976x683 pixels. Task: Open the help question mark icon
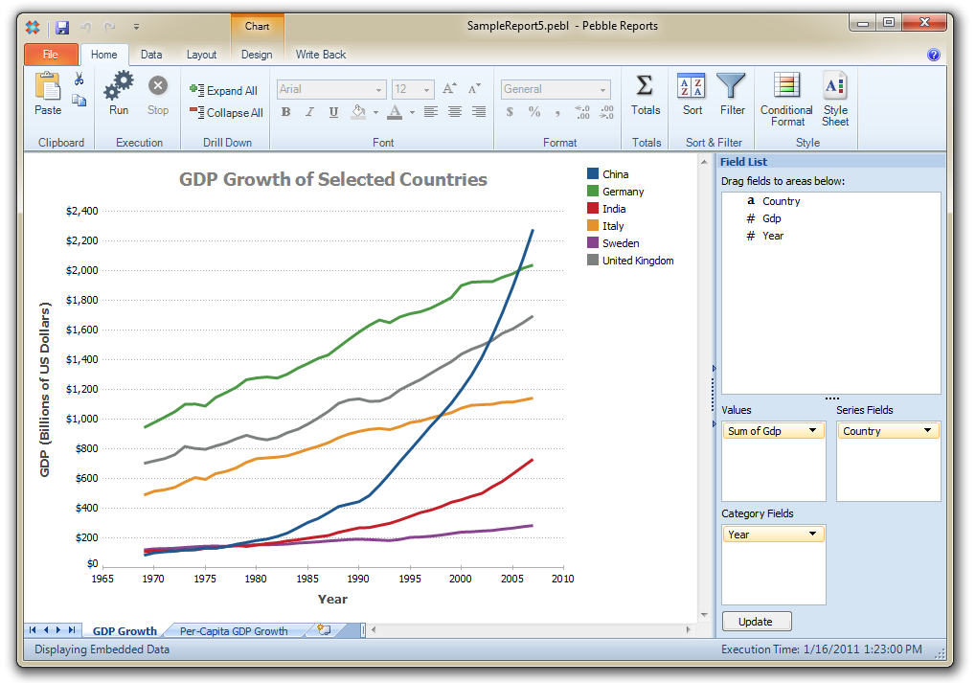tap(934, 55)
